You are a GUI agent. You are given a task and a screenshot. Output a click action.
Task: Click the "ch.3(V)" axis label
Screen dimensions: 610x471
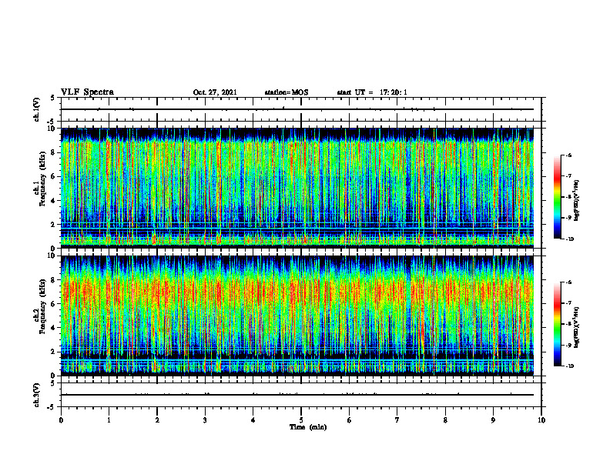click(x=37, y=396)
